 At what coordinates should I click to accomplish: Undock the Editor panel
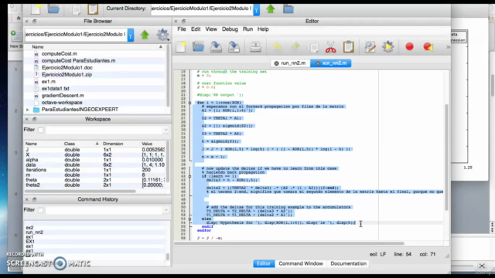(x=183, y=21)
